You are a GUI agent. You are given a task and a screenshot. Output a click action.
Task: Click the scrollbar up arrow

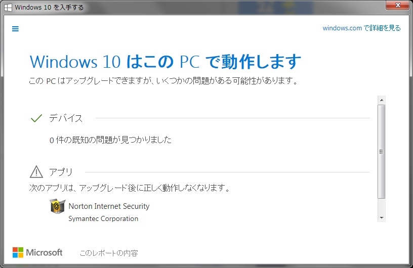point(381,100)
